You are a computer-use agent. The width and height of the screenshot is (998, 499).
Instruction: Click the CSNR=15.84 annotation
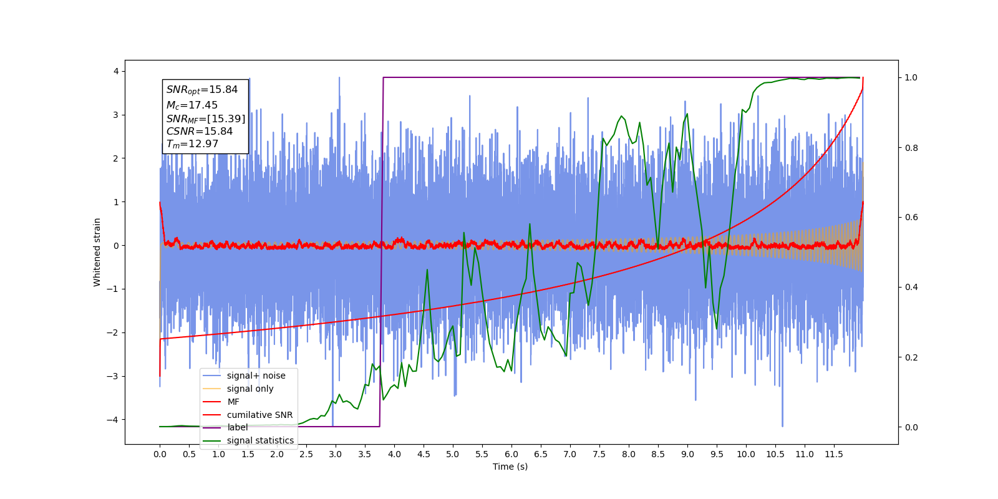(200, 132)
